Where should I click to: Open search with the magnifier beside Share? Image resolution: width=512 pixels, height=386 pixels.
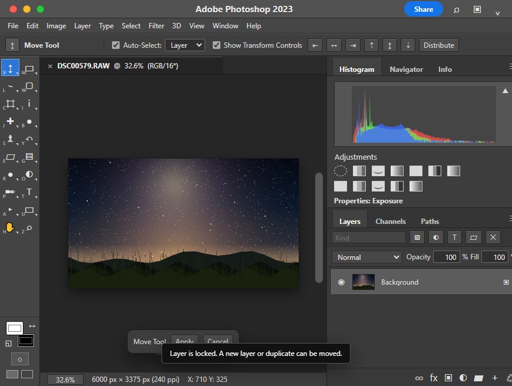[456, 10]
